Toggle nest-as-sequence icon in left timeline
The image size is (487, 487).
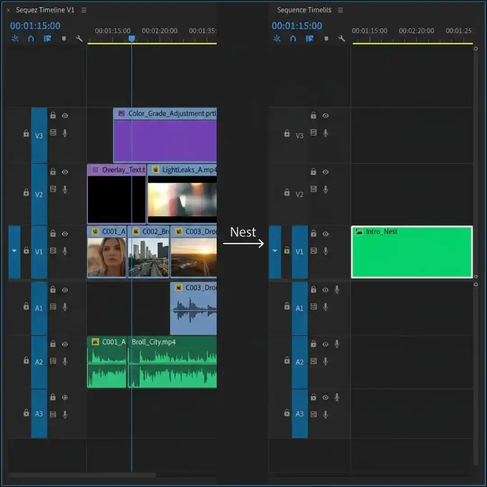click(x=15, y=38)
